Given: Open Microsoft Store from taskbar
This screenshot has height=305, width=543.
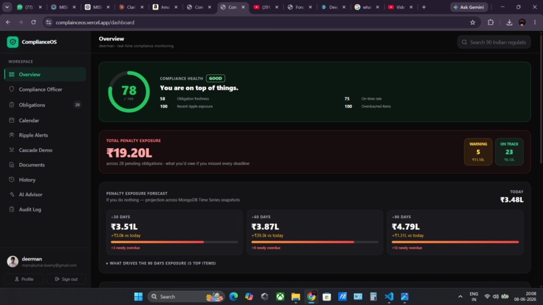Looking at the screenshot, I should [327, 297].
